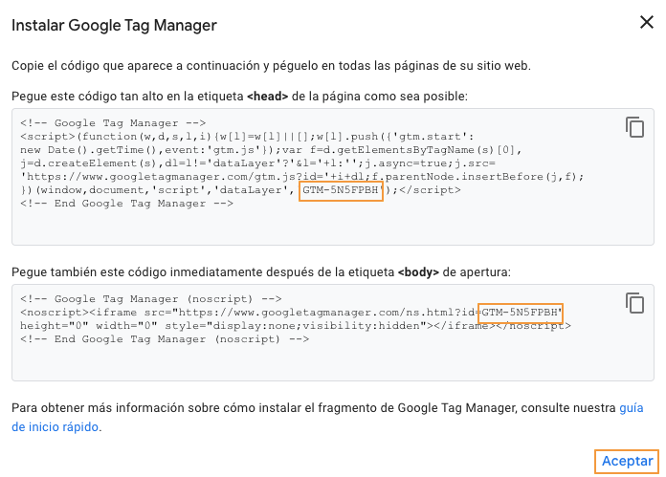Image resolution: width=666 pixels, height=477 pixels.
Task: Click the GTM-5N5FPBH ID in the iframe snippet
Action: click(x=521, y=313)
